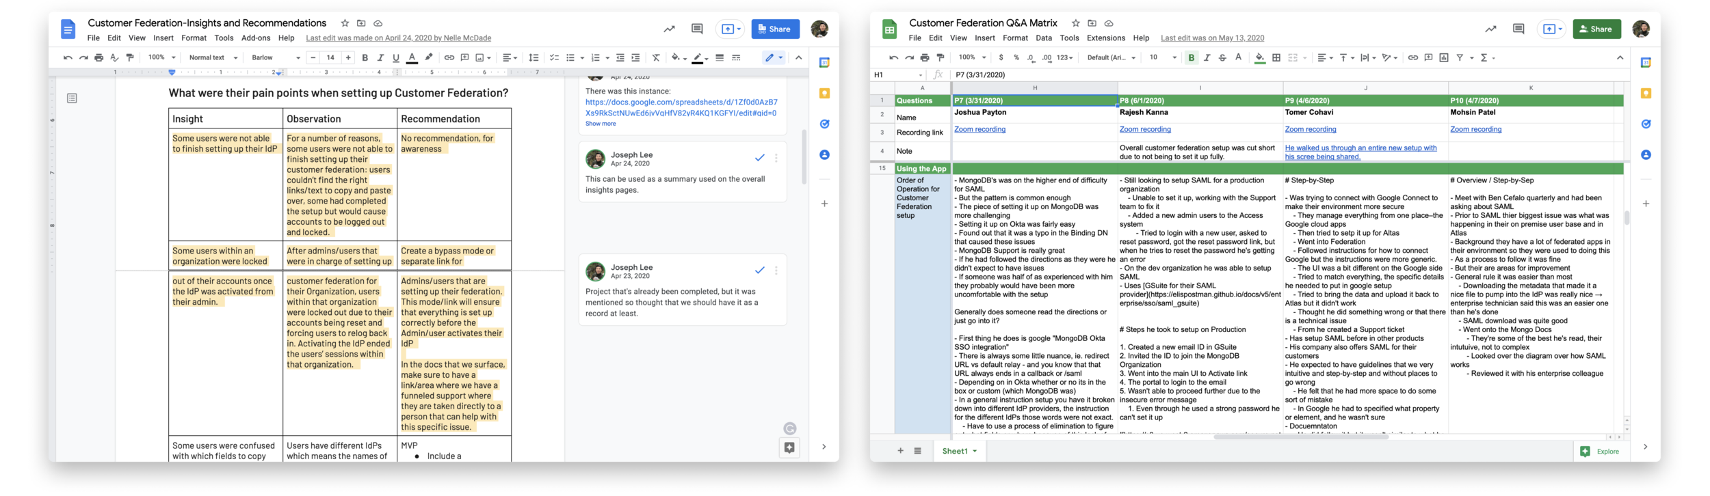
Task: Open the Barlow font dropdown
Action: 276,57
